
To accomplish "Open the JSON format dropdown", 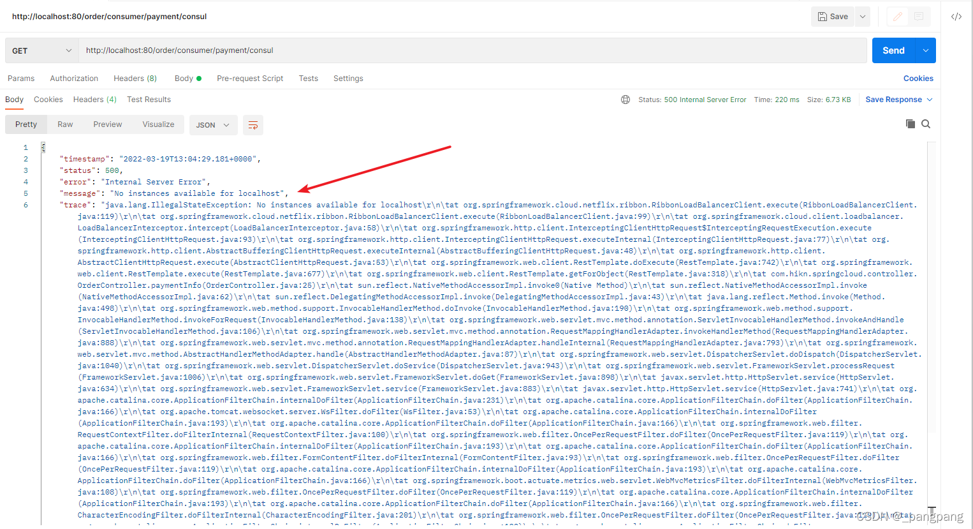I will 213,125.
